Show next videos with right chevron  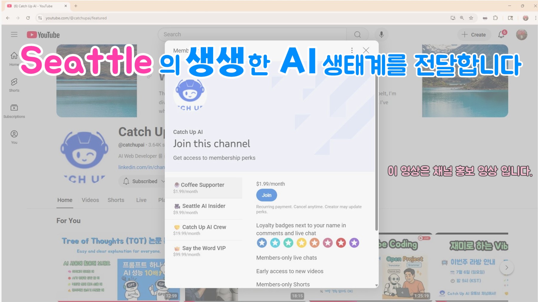click(x=507, y=268)
